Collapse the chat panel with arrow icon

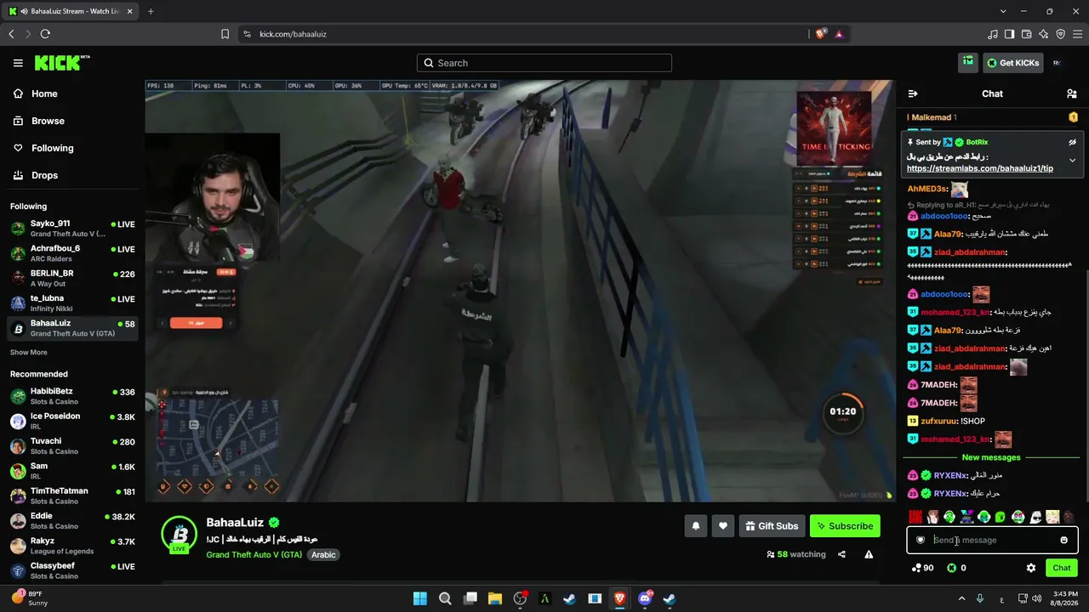[913, 93]
